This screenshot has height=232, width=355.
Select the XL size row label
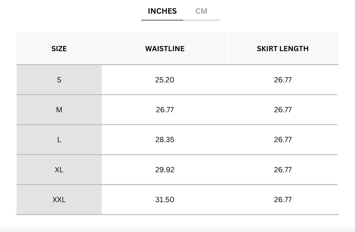click(59, 170)
